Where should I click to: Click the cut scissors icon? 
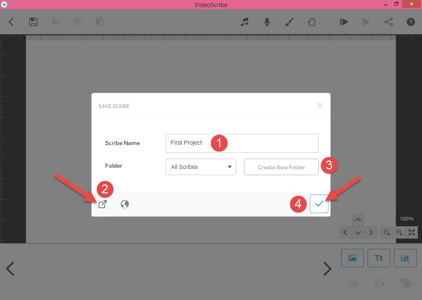pos(56,22)
